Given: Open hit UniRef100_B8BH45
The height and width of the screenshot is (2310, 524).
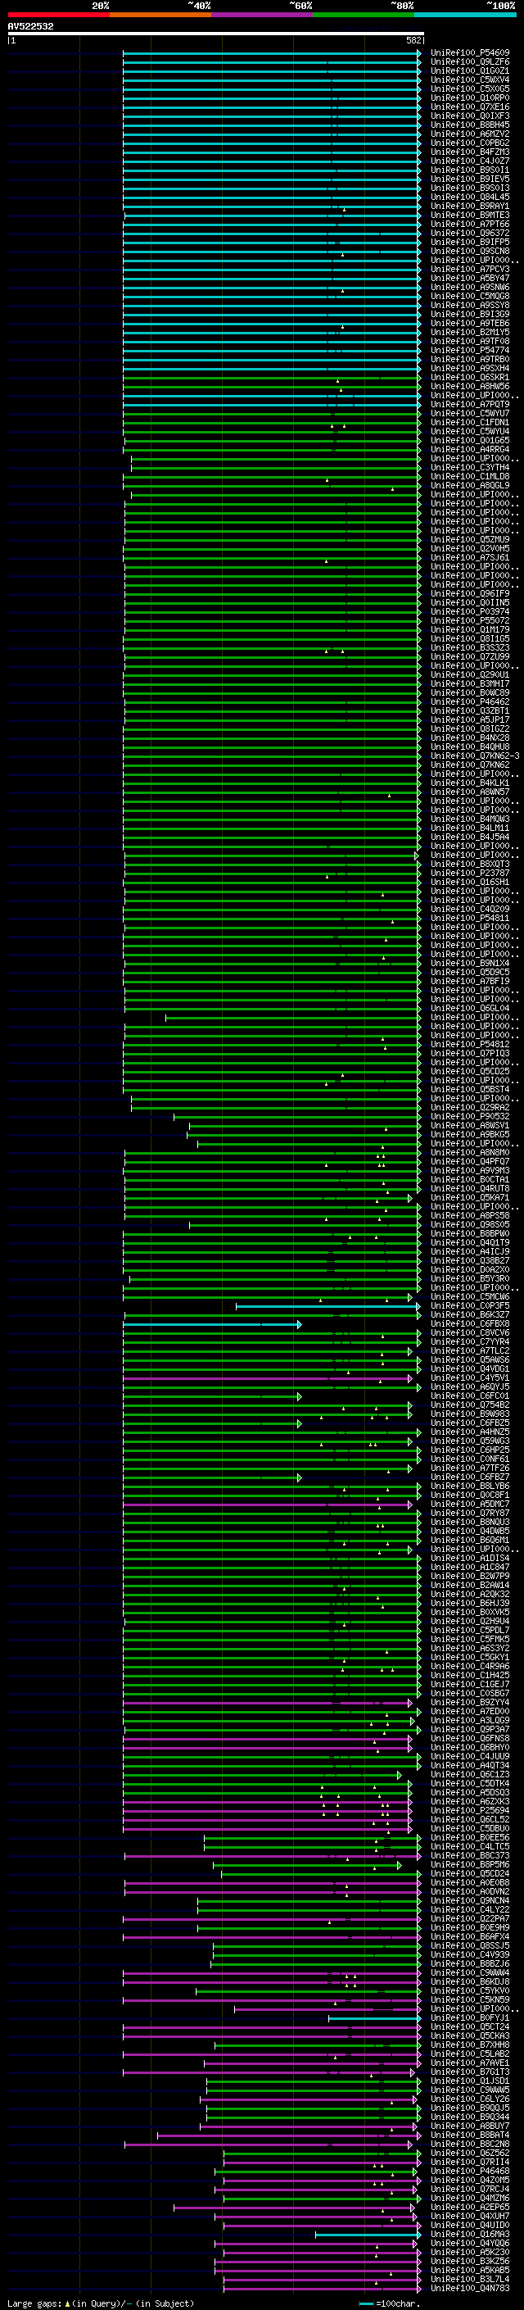Looking at the screenshot, I should tap(469, 125).
